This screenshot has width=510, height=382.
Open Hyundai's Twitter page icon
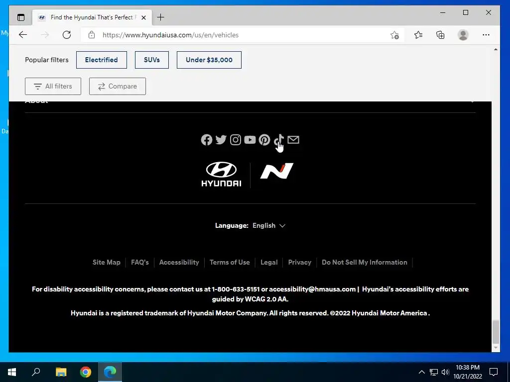click(x=221, y=140)
